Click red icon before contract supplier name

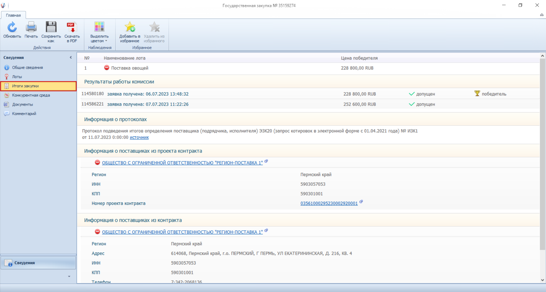click(x=97, y=232)
